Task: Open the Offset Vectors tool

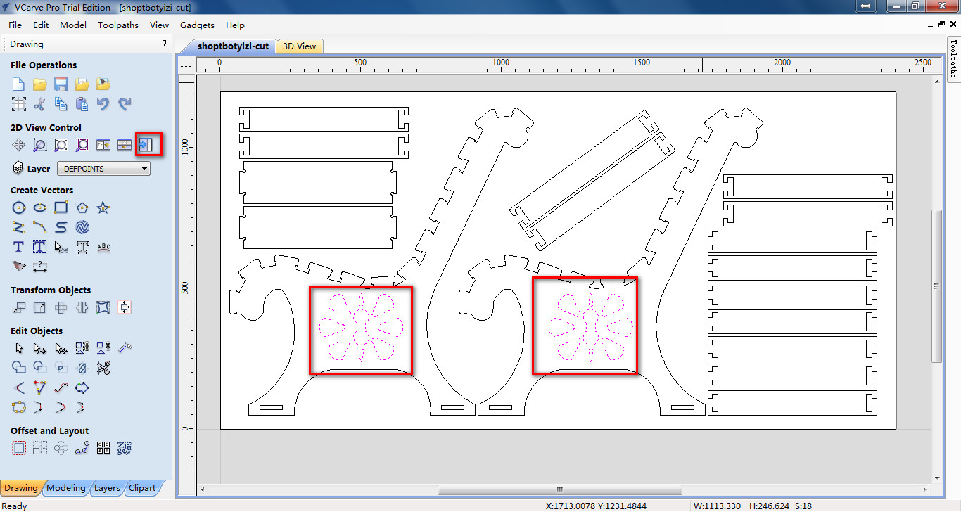Action: pyautogui.click(x=19, y=448)
